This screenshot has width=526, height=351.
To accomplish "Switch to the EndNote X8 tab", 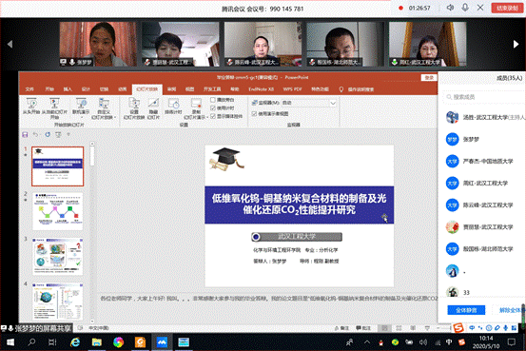I will (x=261, y=88).
